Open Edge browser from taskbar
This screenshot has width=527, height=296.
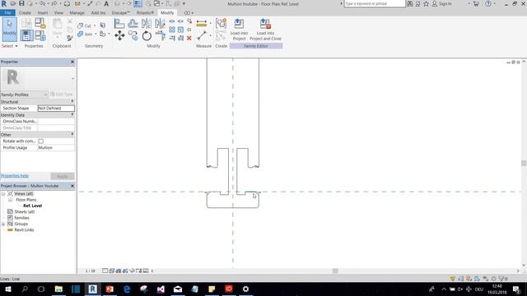pyautogui.click(x=127, y=289)
